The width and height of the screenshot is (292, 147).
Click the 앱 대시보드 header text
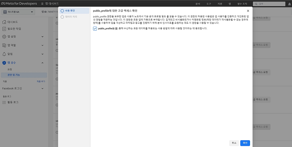(x=52, y=4)
